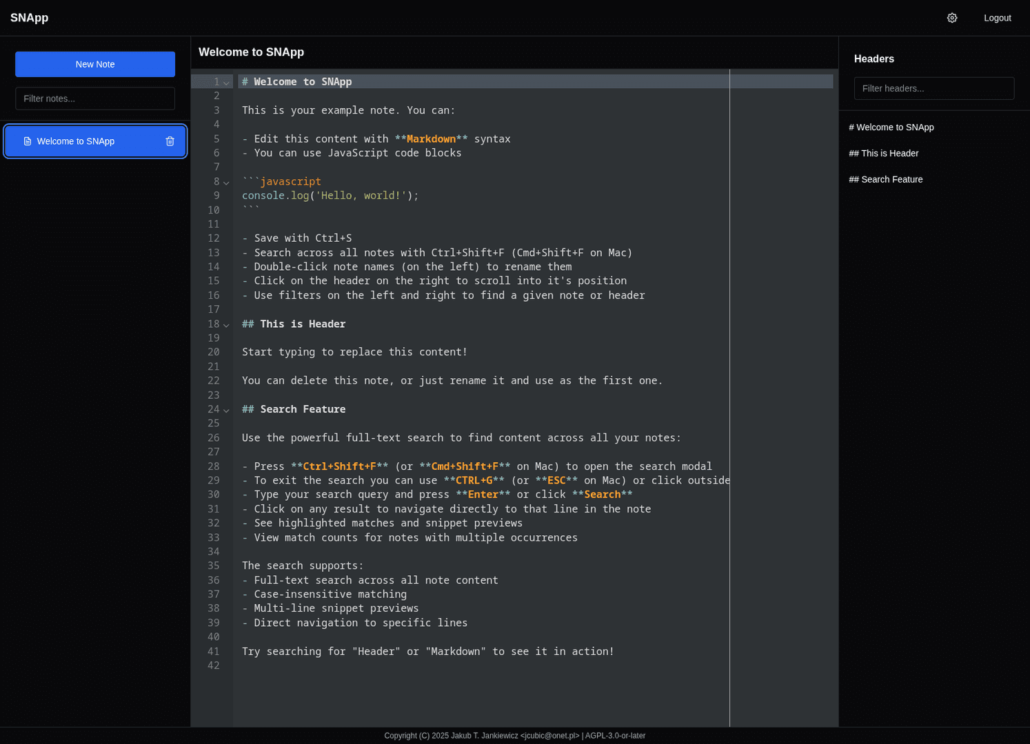1030x744 pixels.
Task: Jump to the Search Feature header
Action: coord(886,179)
